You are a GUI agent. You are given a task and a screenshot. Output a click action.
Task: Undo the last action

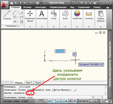[x=25, y=3]
